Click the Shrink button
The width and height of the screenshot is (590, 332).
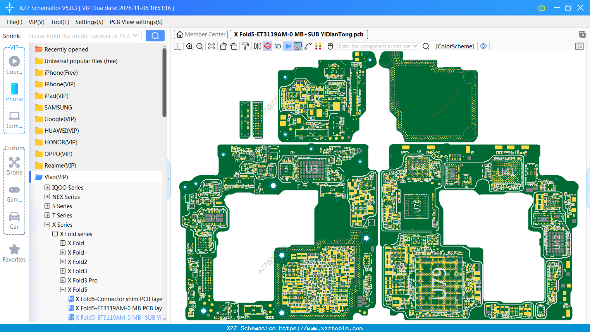click(x=11, y=35)
